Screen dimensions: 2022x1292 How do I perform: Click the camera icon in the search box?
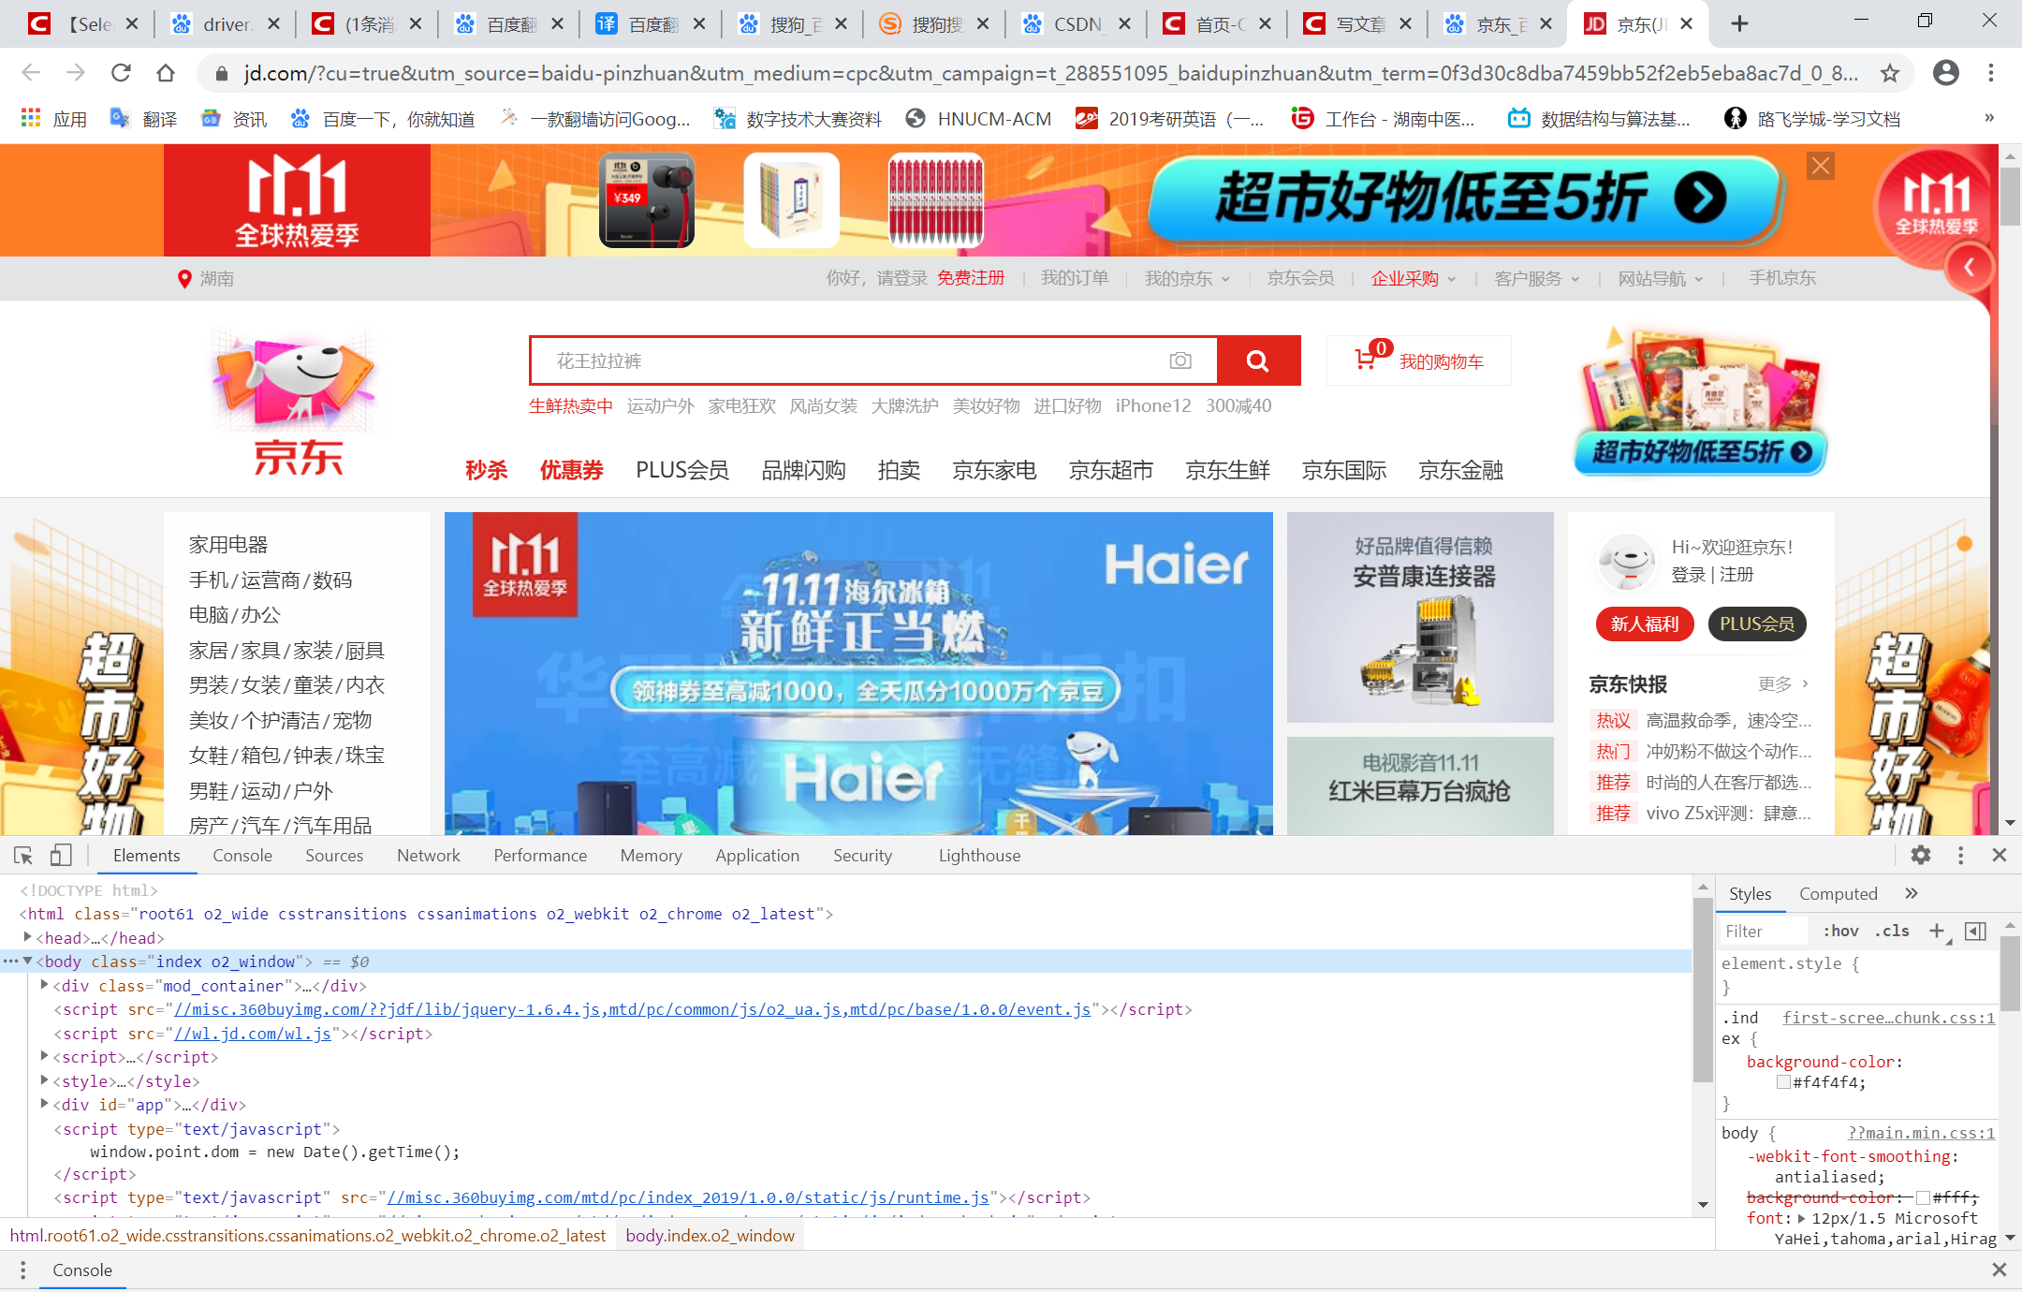[x=1180, y=360]
